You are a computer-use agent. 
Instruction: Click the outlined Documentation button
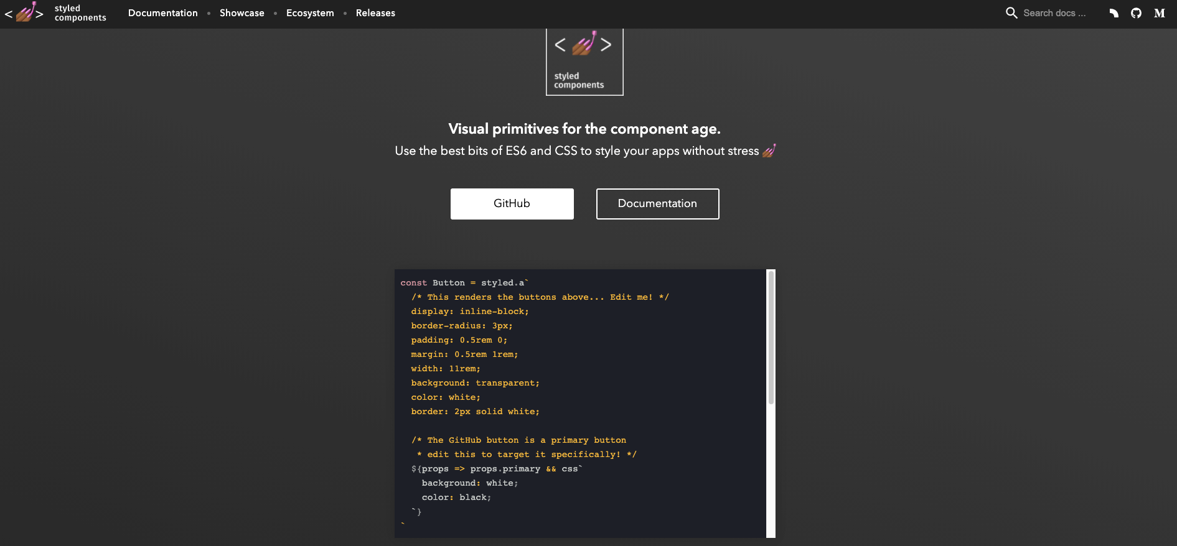pos(658,204)
